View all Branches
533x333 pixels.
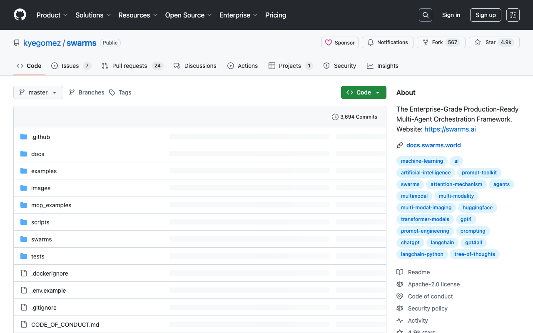(x=87, y=92)
